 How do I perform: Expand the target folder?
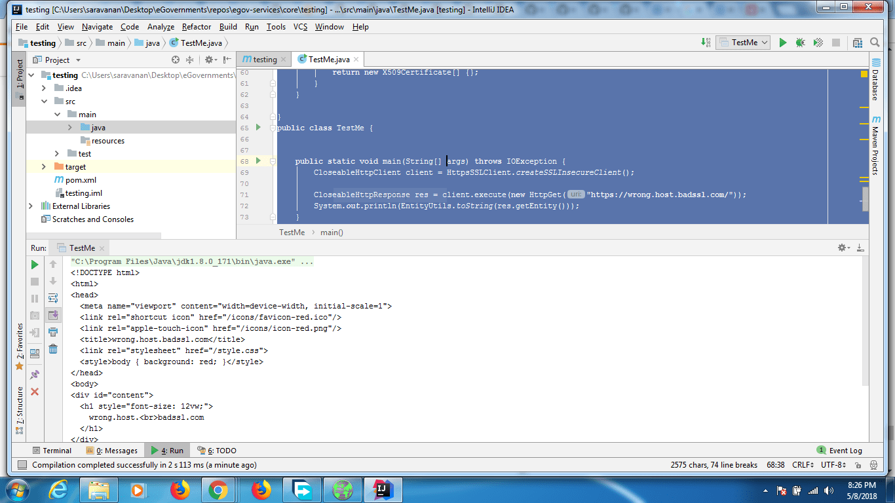44,167
